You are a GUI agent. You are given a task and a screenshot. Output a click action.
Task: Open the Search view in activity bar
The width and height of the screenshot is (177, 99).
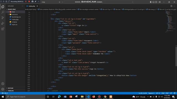pos(3,12)
